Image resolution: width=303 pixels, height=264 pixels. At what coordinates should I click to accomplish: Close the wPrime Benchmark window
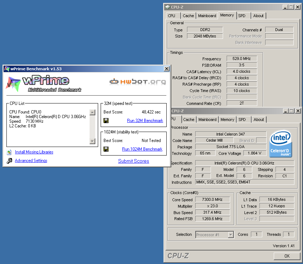pos(167,69)
